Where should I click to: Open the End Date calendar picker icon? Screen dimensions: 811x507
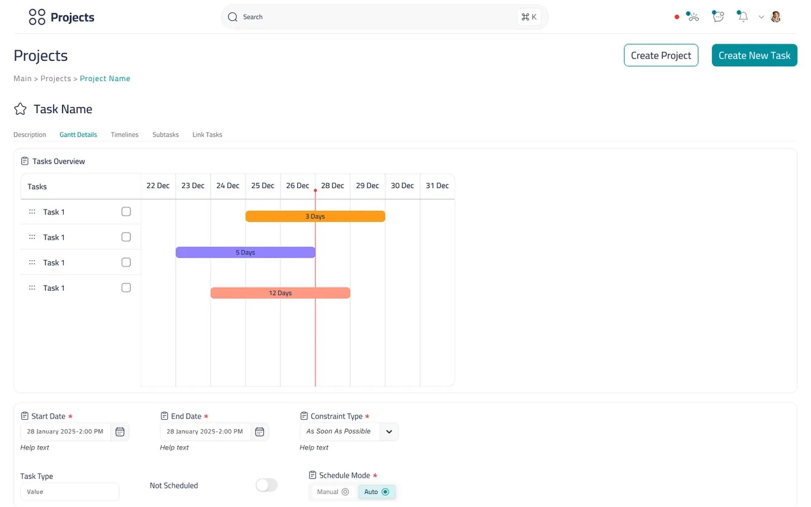click(x=260, y=431)
